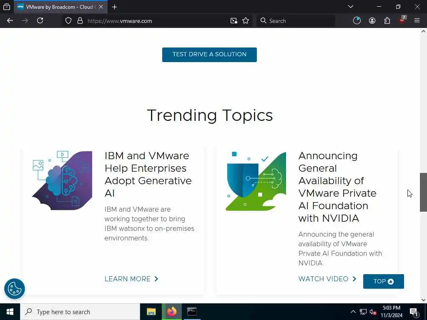Open the LEARN MORE link

click(x=131, y=279)
